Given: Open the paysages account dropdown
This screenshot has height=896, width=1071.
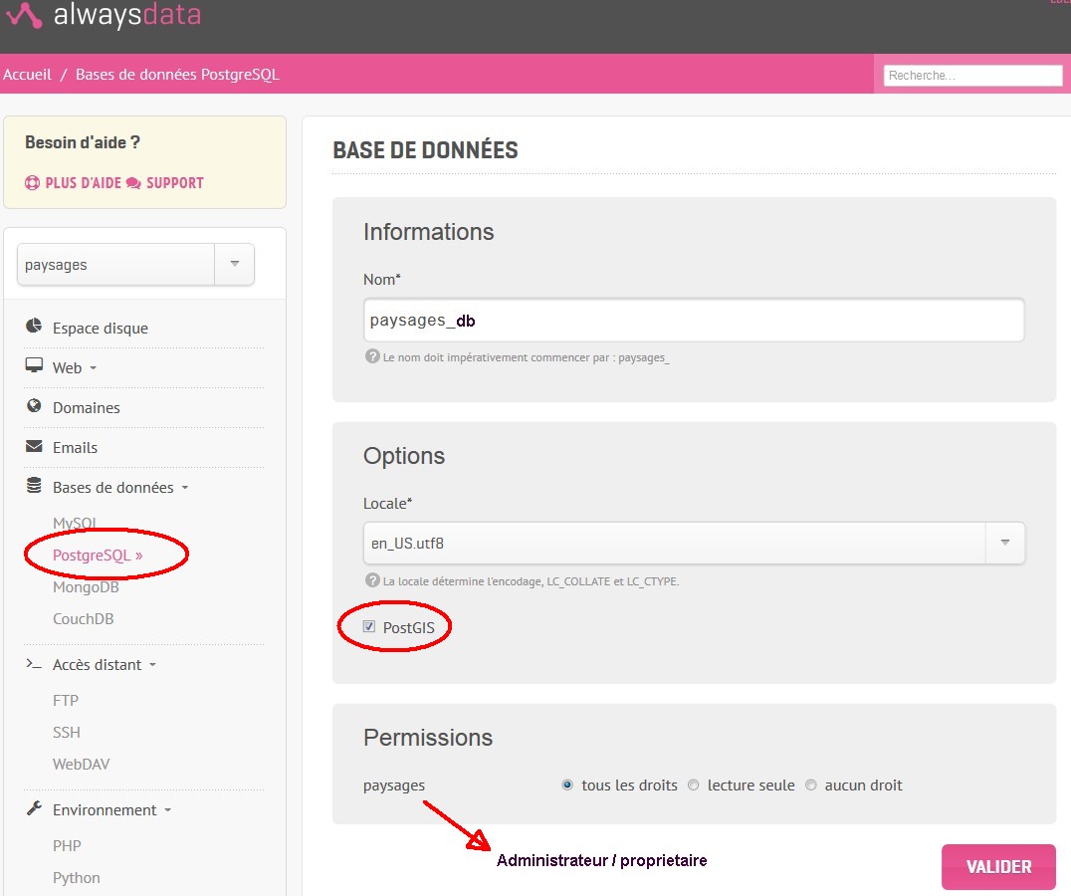Looking at the screenshot, I should pyautogui.click(x=136, y=264).
